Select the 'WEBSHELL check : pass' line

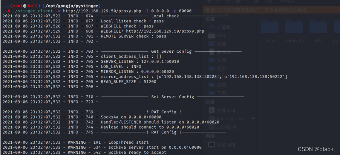(x=78, y=26)
